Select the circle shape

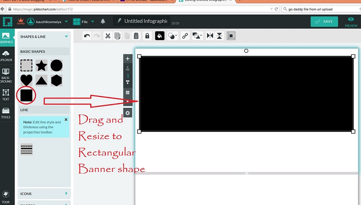57,66
